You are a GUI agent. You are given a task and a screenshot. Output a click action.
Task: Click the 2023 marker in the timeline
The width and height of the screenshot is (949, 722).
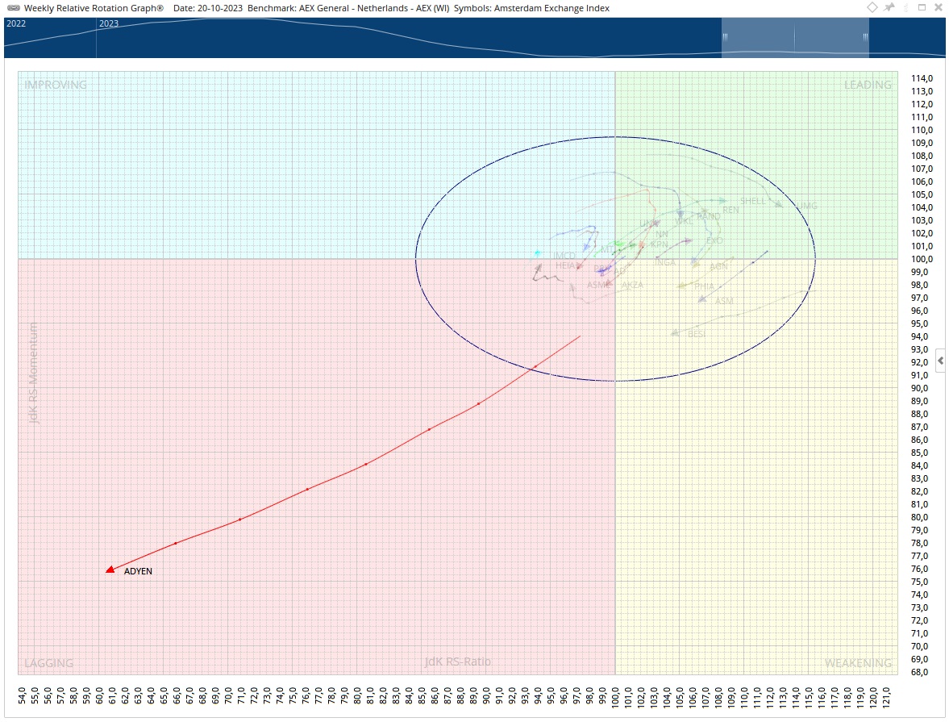click(108, 23)
